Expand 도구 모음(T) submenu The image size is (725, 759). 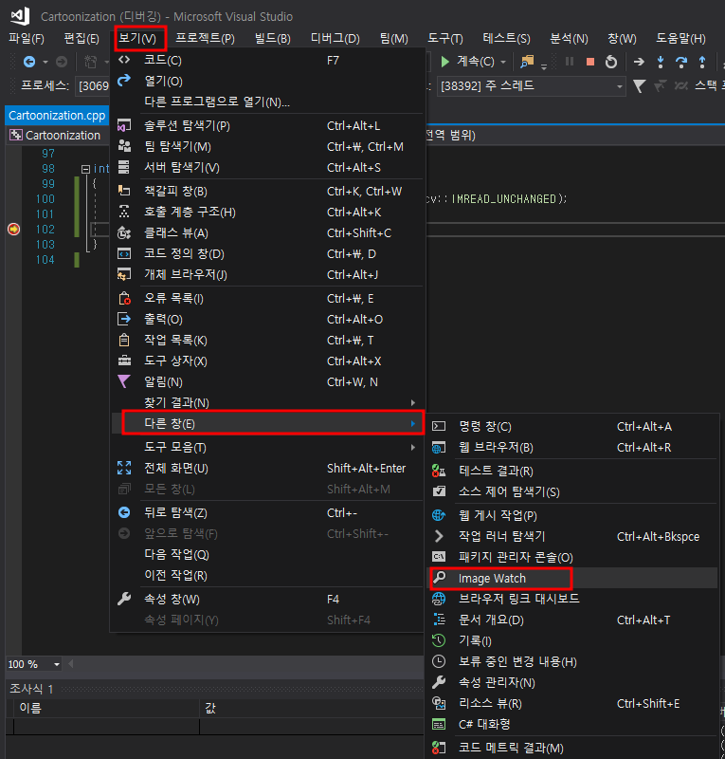pos(268,447)
